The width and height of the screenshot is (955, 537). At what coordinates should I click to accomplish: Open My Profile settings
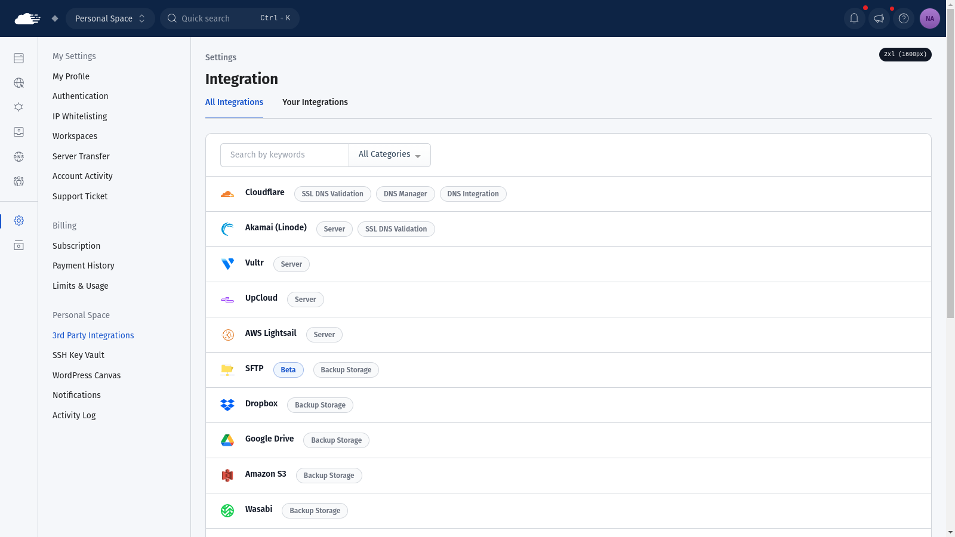[x=71, y=76]
